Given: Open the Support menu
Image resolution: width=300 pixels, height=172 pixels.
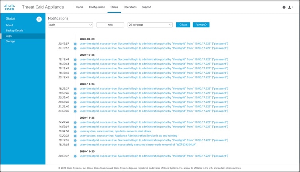Looking at the screenshot, I should click(146, 7).
